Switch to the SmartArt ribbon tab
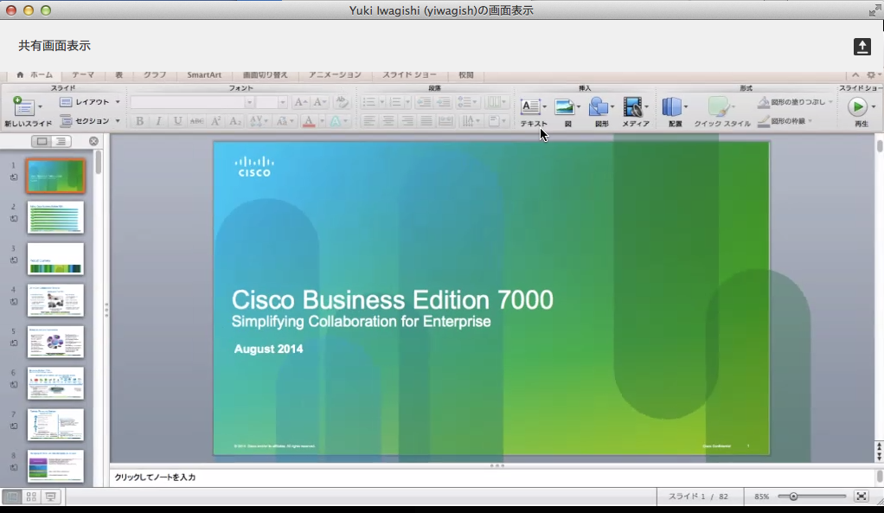Viewport: 884px width, 513px height. pyautogui.click(x=204, y=75)
